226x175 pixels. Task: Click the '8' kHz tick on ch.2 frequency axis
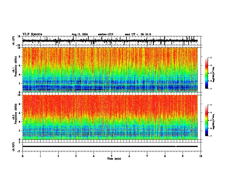pyautogui.click(x=20, y=104)
